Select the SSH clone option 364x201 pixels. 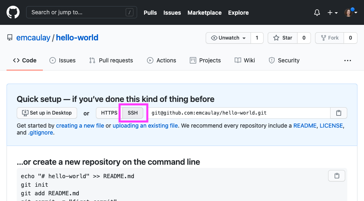click(133, 113)
